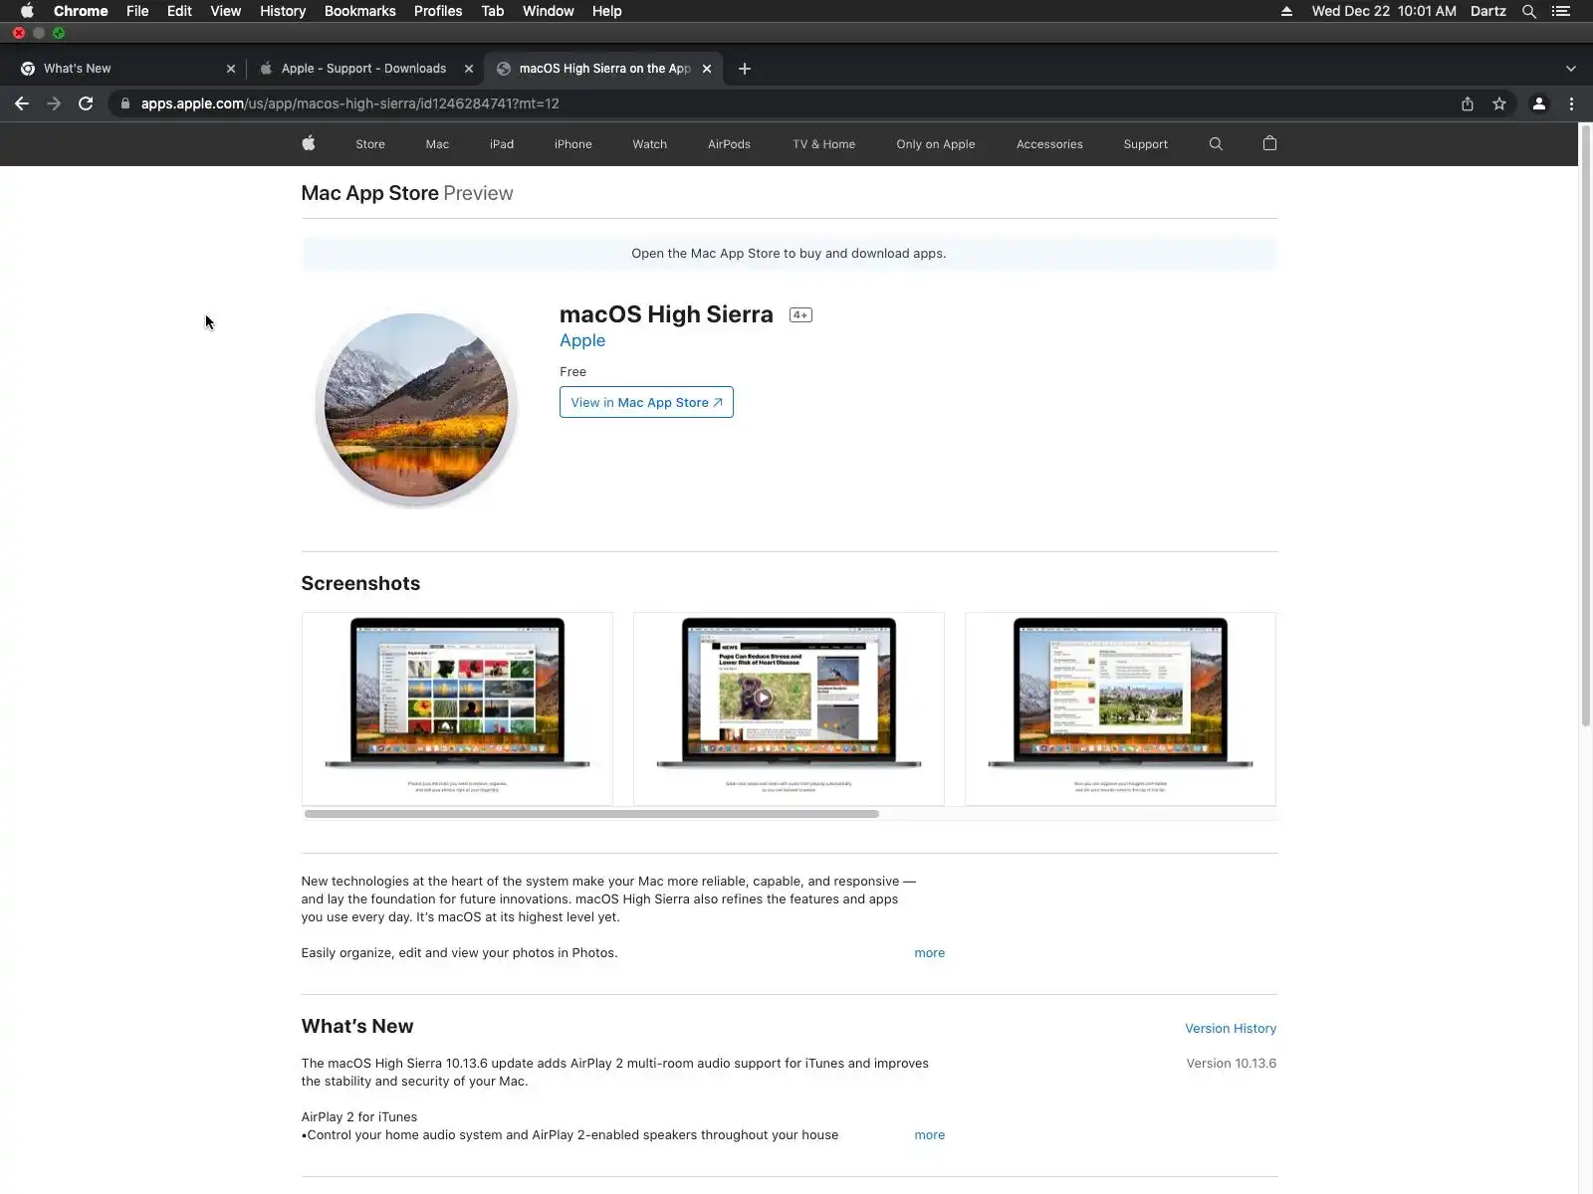Open the Bookmarks menu
1593x1194 pixels.
tap(360, 11)
